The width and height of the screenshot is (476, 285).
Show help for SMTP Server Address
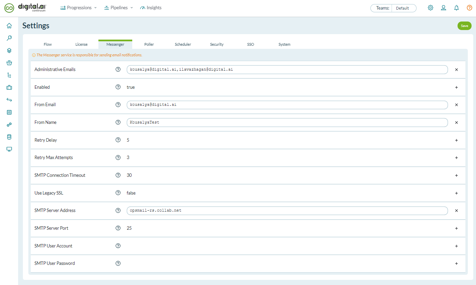(118, 210)
